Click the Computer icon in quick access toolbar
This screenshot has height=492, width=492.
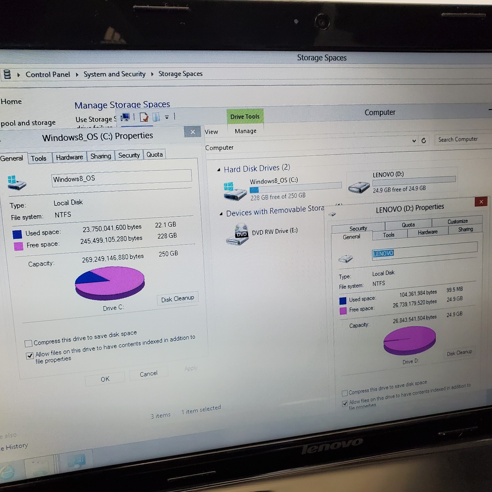click(x=125, y=117)
